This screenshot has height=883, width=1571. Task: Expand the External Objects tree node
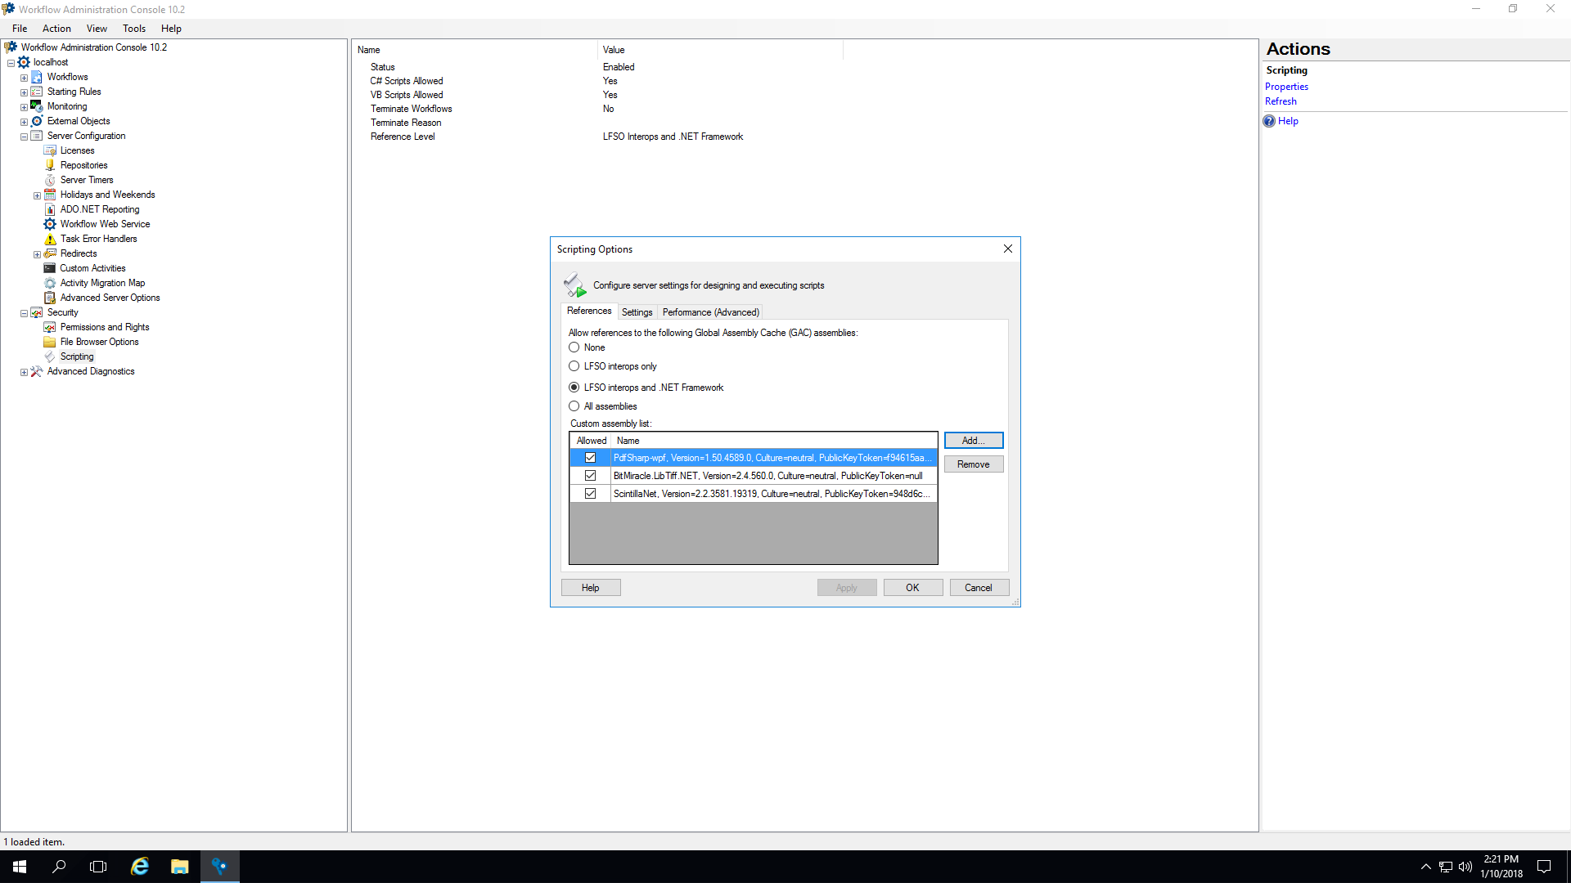[24, 122]
